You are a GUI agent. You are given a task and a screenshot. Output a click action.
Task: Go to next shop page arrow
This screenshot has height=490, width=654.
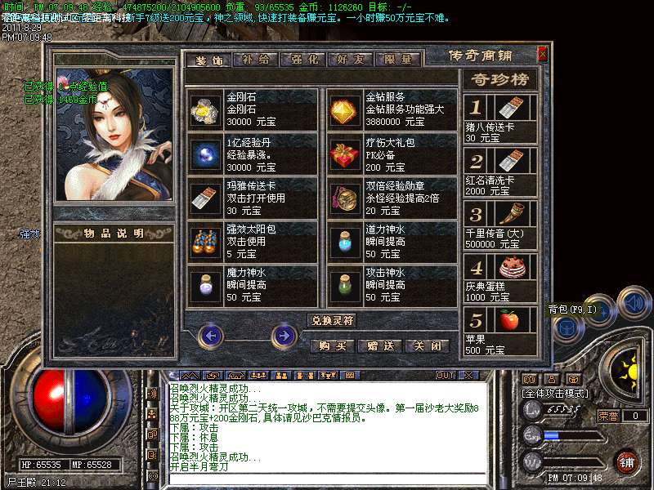click(284, 335)
